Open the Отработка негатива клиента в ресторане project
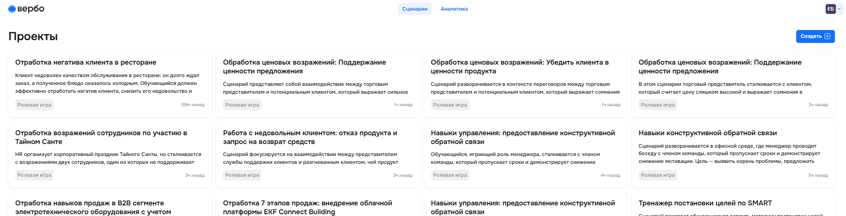The image size is (846, 216). click(x=86, y=62)
